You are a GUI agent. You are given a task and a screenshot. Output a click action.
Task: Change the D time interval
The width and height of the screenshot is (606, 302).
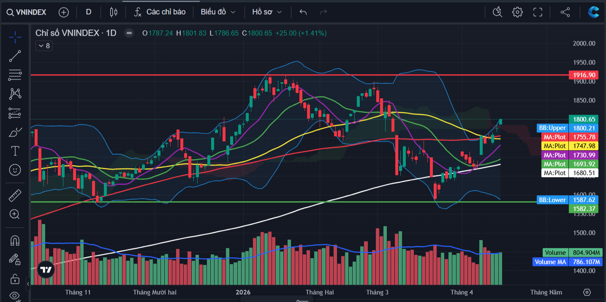[89, 12]
